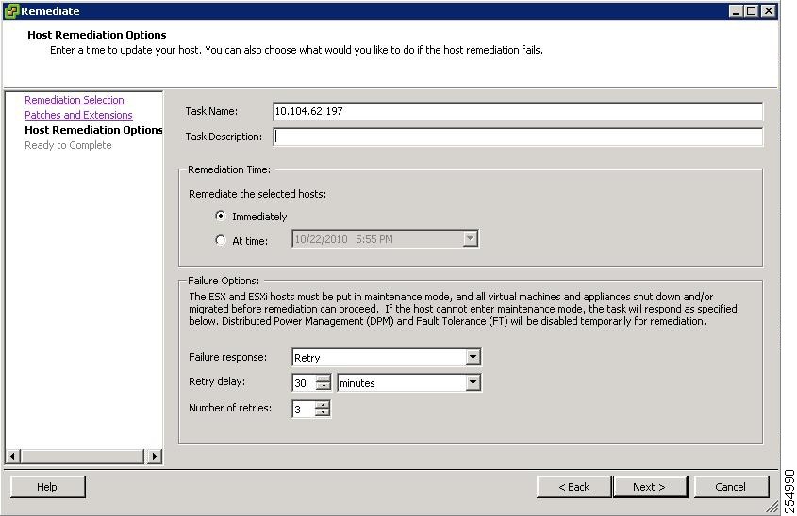Click the Back button
The image size is (797, 516).
(573, 487)
